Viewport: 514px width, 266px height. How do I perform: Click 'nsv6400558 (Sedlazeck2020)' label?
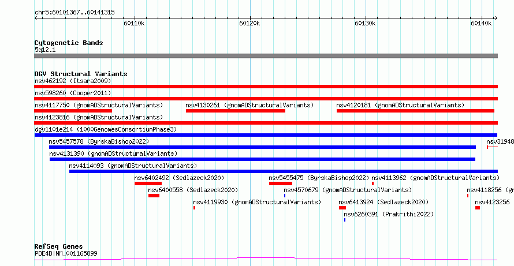pos(193,190)
